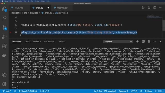Open the Source Control view
The height and width of the screenshot is (93, 165).
[x=4, y=27]
